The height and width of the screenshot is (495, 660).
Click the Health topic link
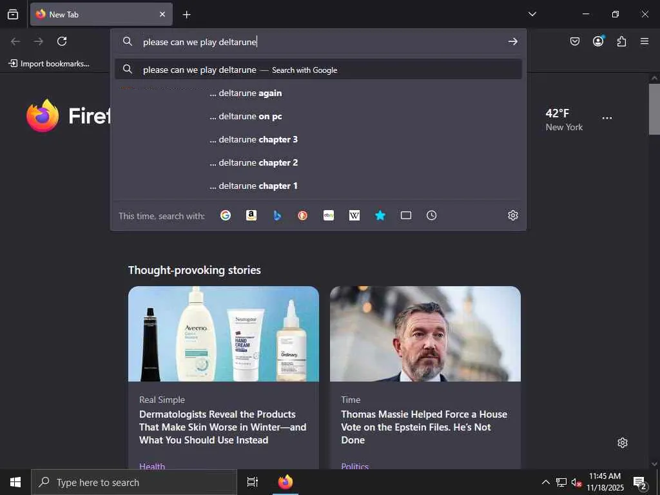[x=152, y=465]
